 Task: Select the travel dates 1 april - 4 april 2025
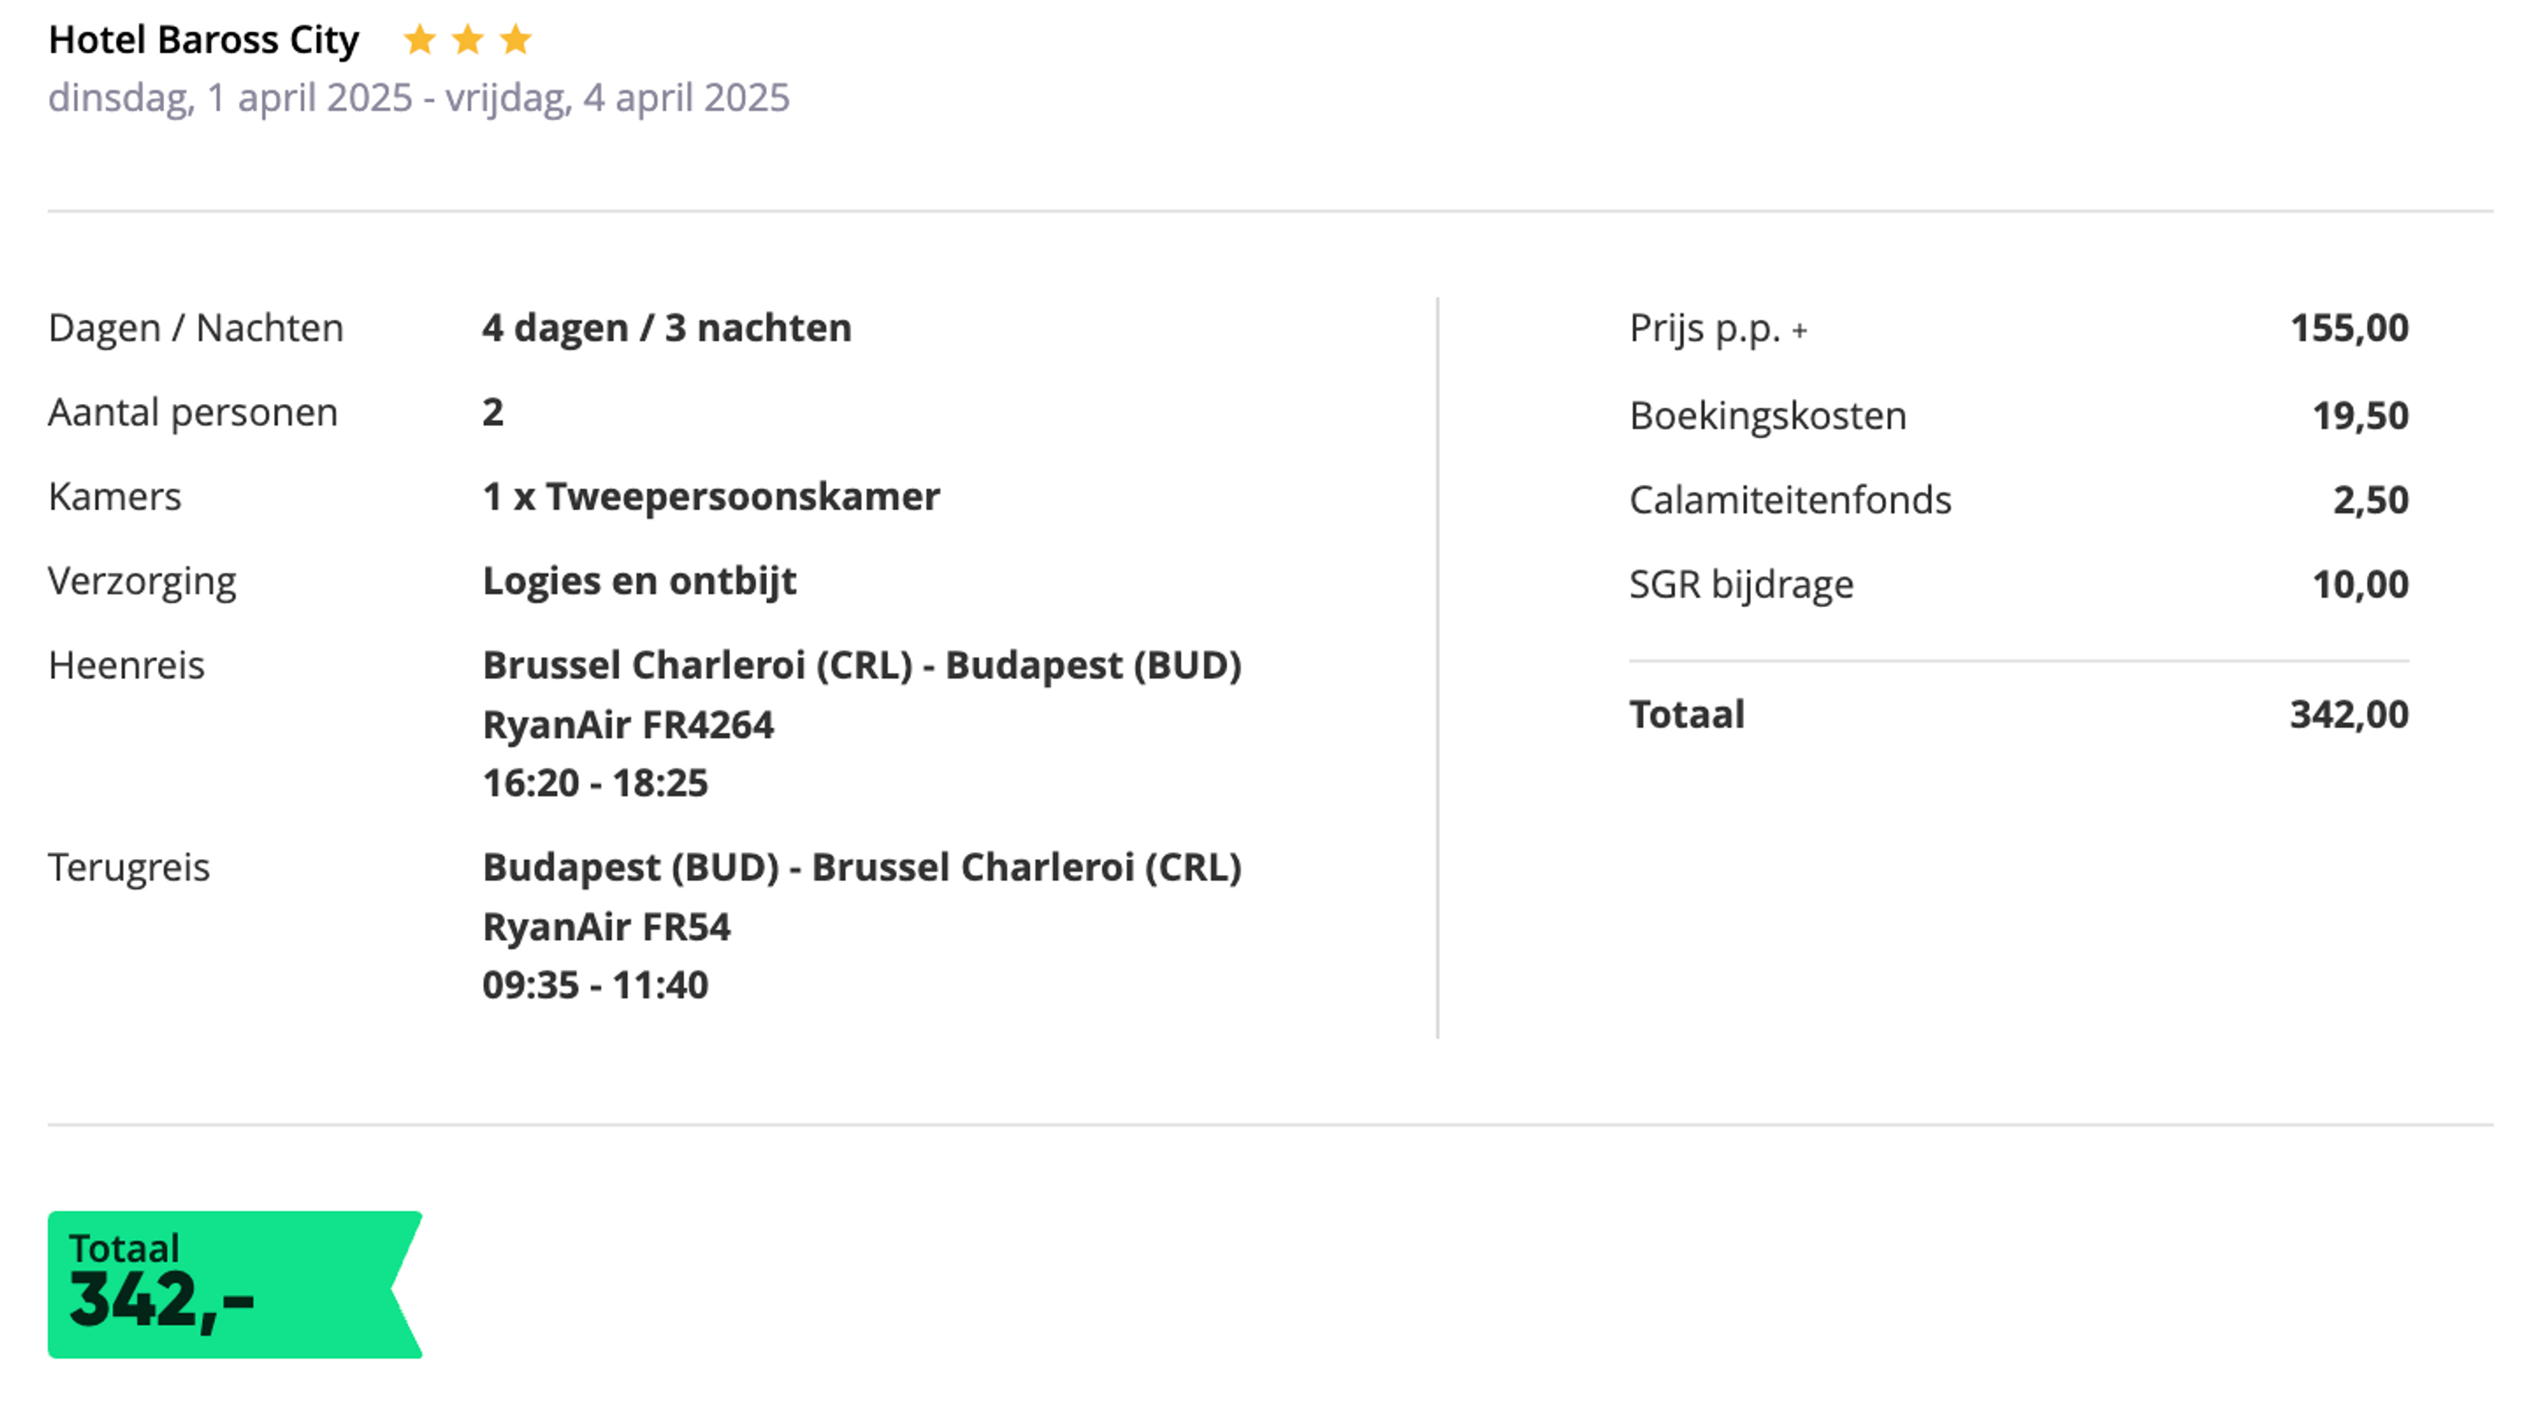pyautogui.click(x=419, y=98)
